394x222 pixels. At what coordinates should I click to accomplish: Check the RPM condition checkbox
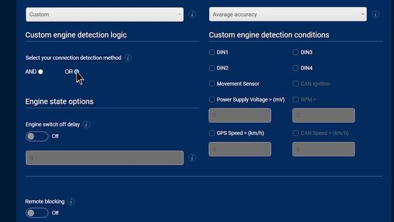(x=295, y=99)
